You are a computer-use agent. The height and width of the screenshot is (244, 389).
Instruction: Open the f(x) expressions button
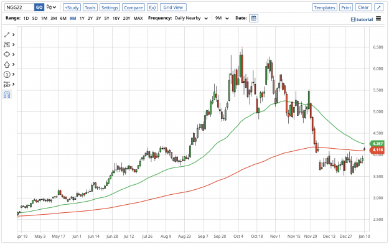pyautogui.click(x=152, y=7)
